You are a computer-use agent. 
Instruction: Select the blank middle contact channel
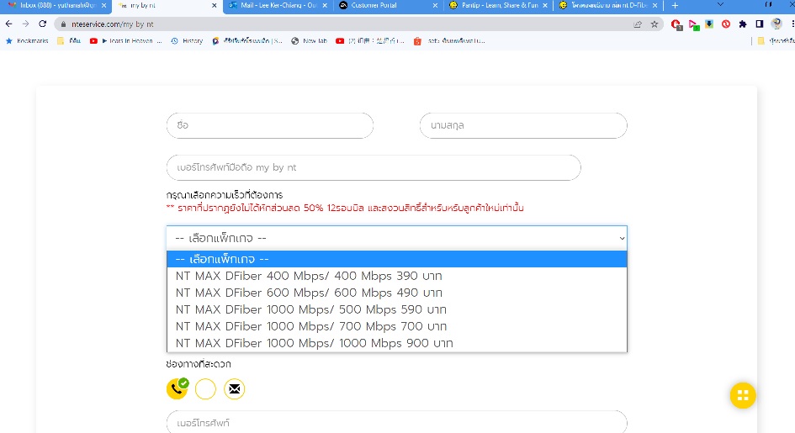click(x=205, y=389)
